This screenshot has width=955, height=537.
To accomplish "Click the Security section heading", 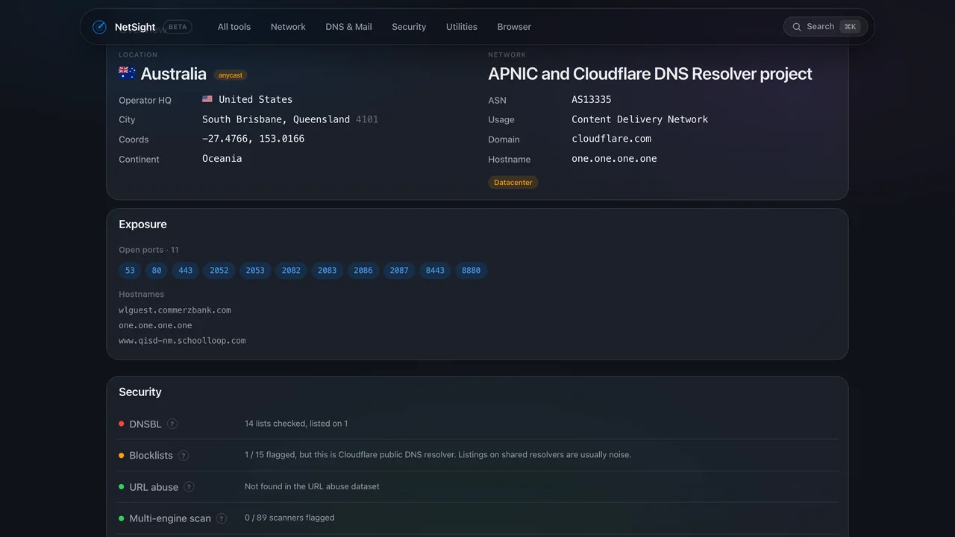I will pos(140,392).
